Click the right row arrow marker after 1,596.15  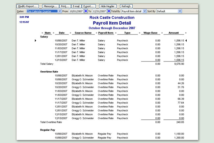point(186,40)
